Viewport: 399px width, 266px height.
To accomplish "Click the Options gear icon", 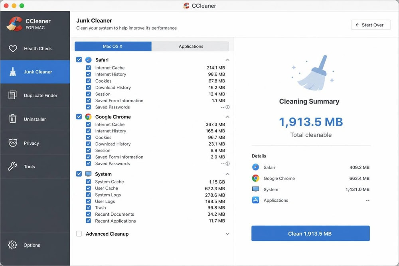I will click(12, 245).
